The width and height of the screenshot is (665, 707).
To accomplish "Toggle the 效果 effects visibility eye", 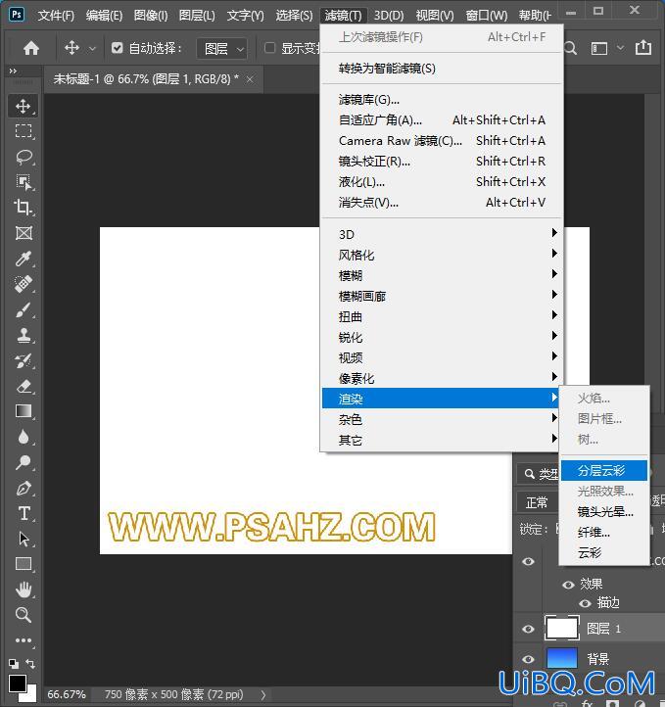I will 568,585.
